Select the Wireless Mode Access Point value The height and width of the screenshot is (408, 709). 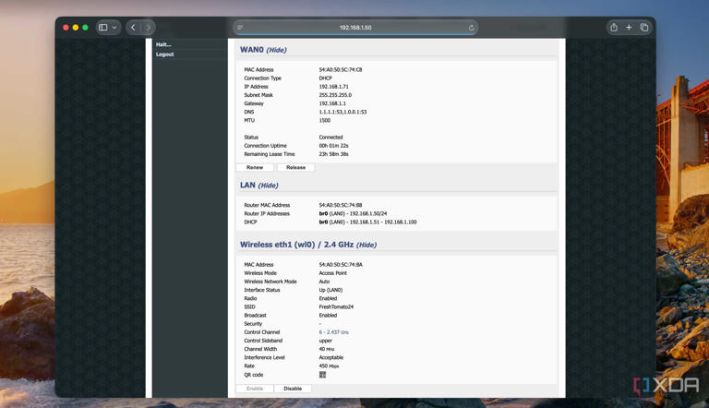pyautogui.click(x=332, y=272)
